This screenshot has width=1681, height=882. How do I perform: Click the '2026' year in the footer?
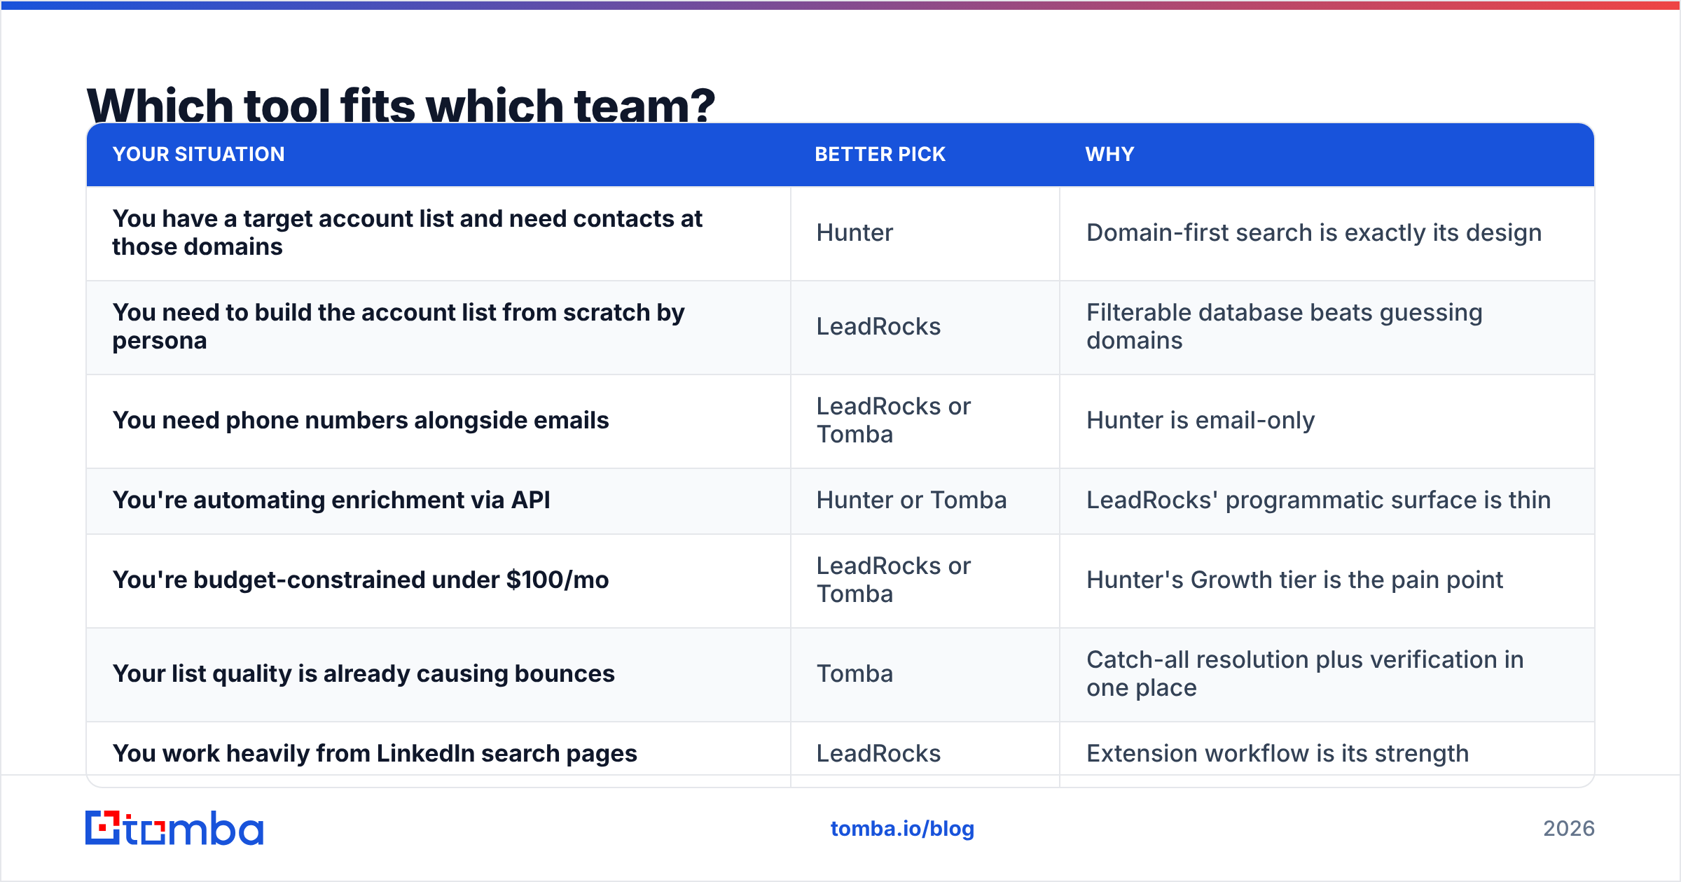[x=1569, y=829]
